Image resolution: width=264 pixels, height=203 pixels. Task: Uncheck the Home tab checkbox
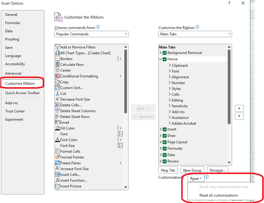pos(164,59)
